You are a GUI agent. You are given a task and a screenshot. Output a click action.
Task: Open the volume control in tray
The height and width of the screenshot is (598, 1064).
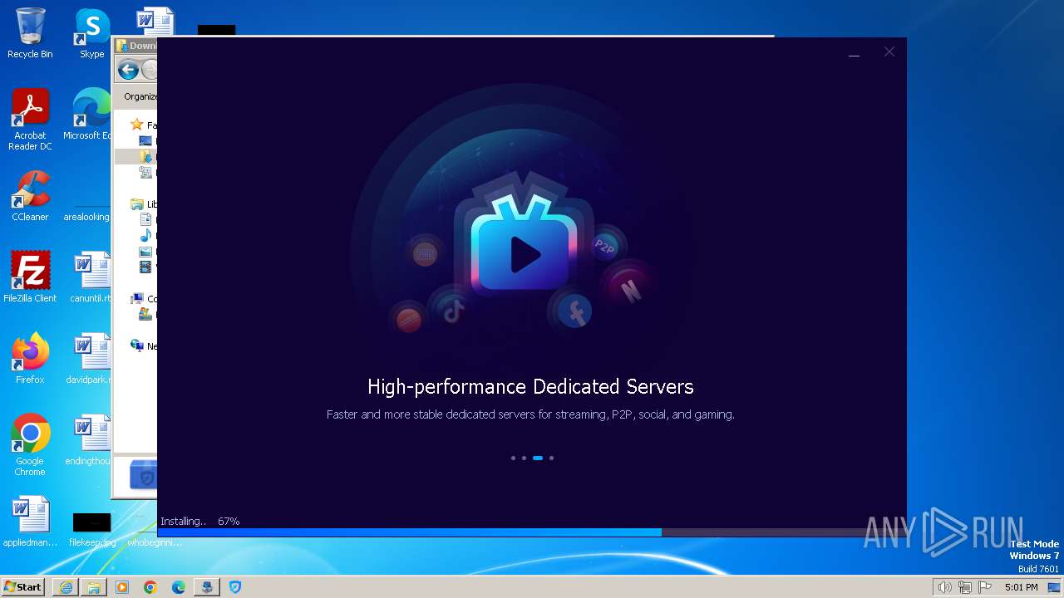(x=944, y=587)
